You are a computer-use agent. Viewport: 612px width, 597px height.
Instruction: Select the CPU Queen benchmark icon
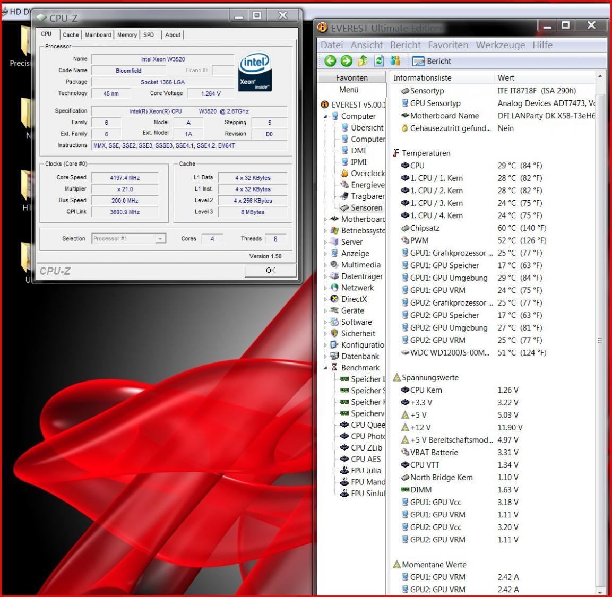pos(344,425)
